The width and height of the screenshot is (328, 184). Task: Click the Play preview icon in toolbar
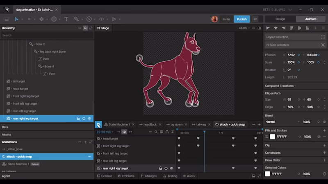114,19
